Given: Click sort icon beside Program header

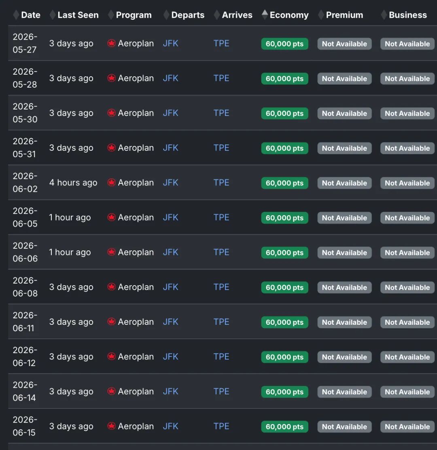Looking at the screenshot, I should [110, 15].
